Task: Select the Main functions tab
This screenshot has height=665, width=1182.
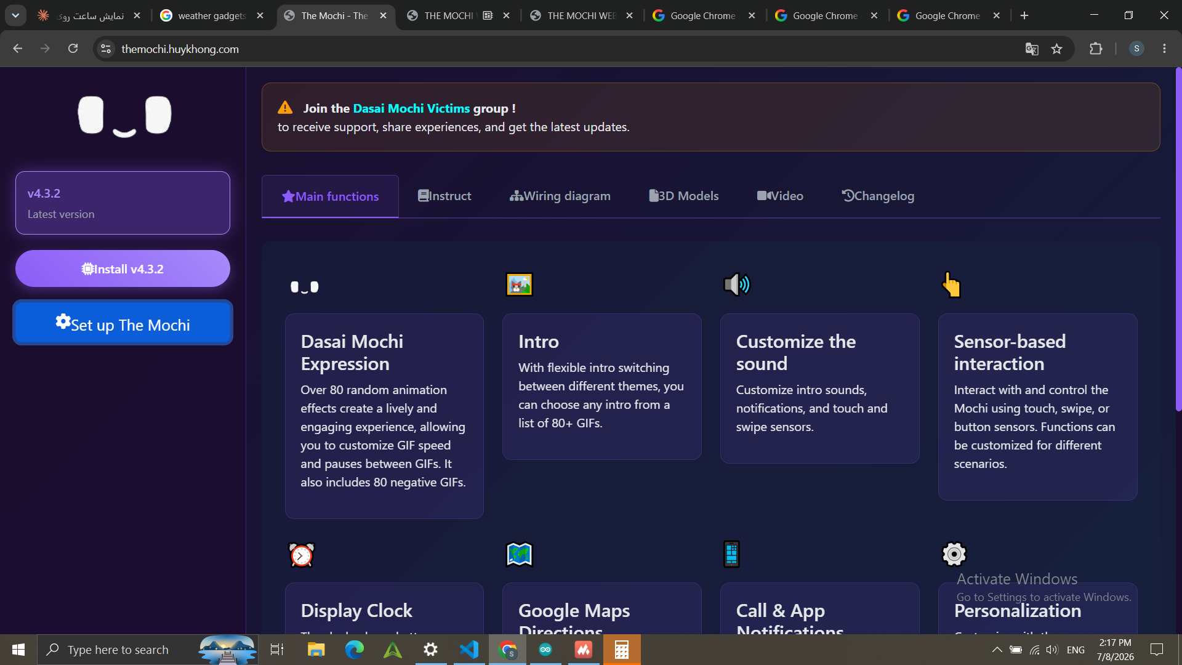Action: 330,196
